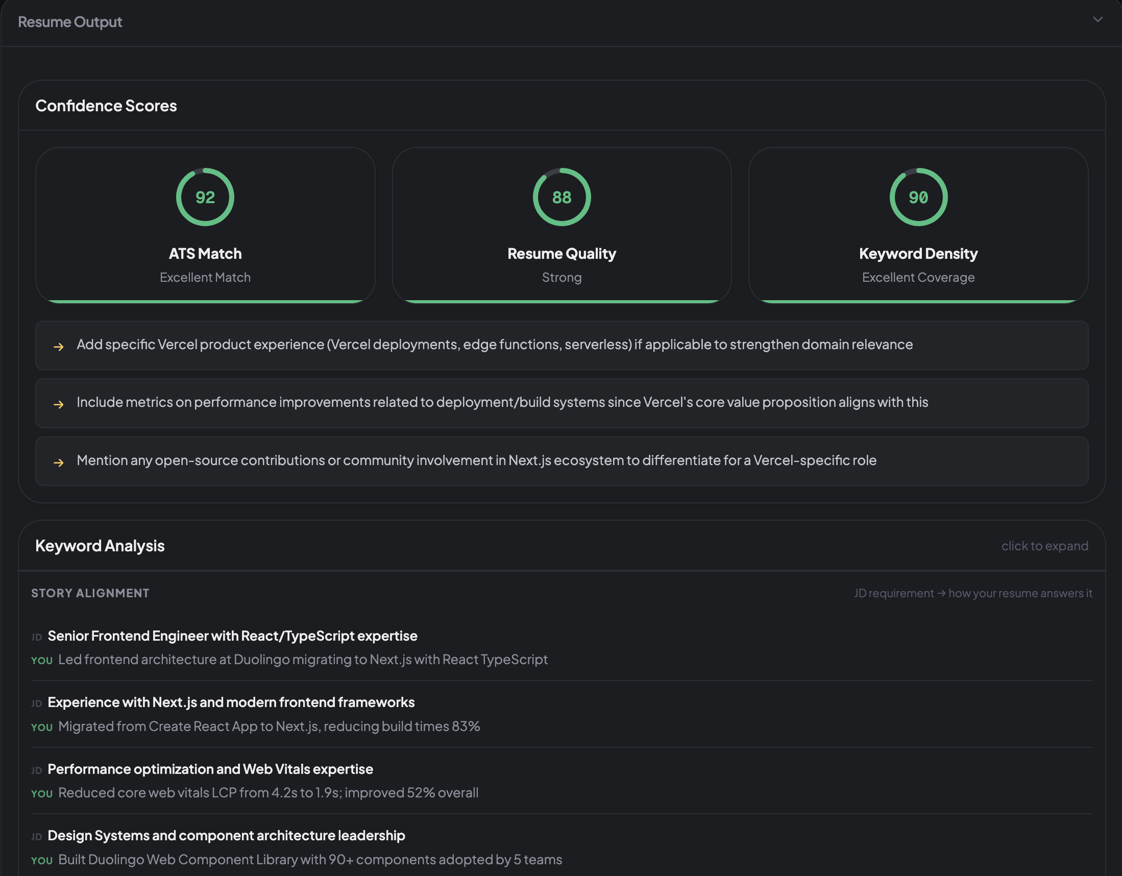Click the YOU badge beside the core web vitals answer
Screen dimensions: 1122x876
click(41, 793)
